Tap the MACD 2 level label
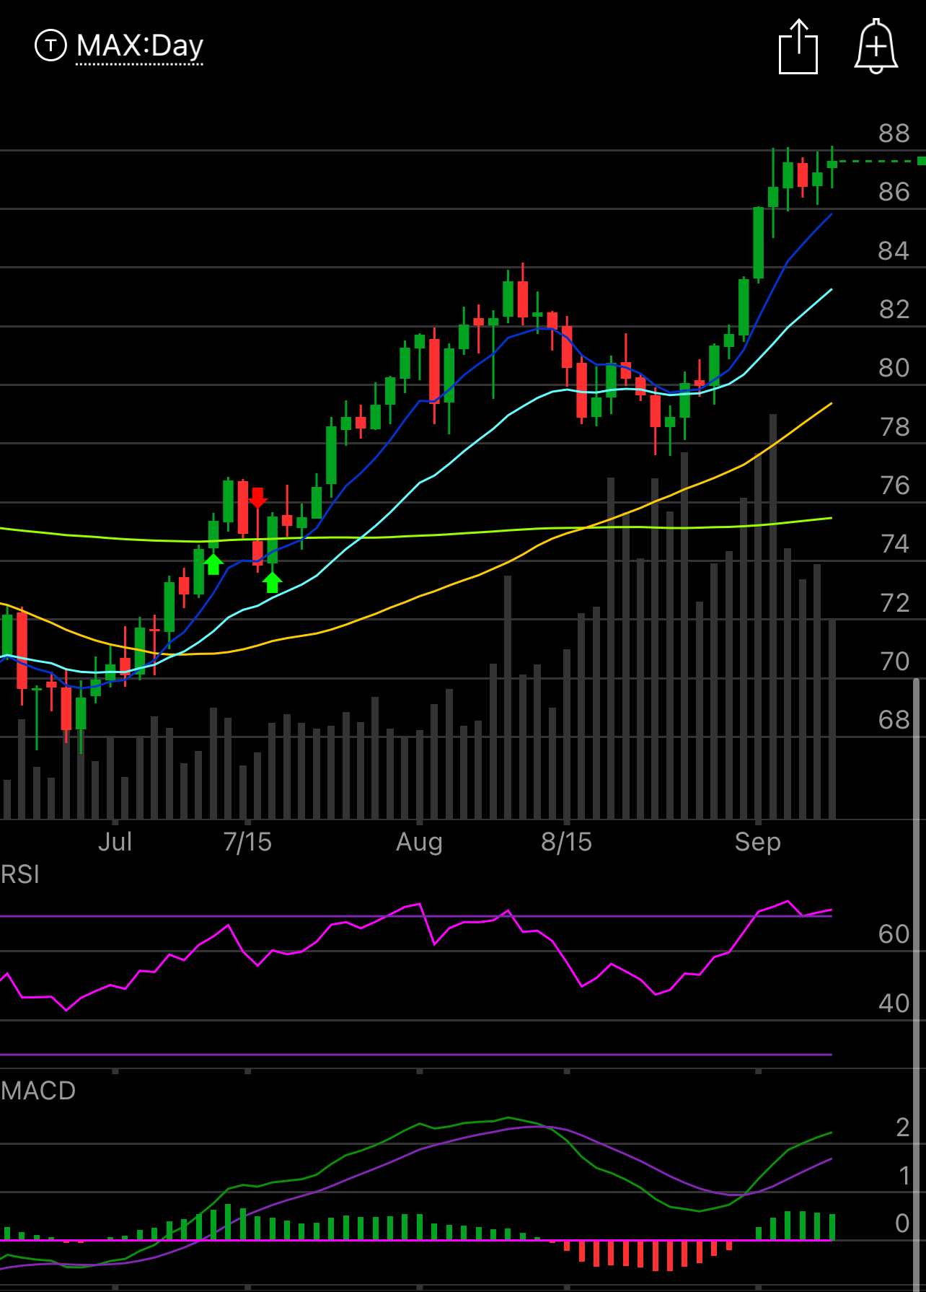926x1292 pixels. pyautogui.click(x=903, y=1128)
